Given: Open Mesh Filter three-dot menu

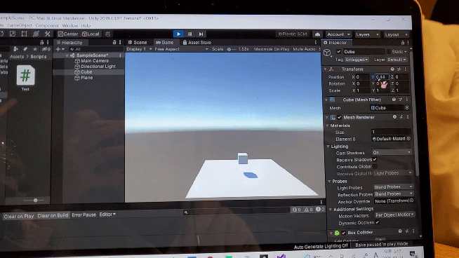Looking at the screenshot, I should (407, 100).
